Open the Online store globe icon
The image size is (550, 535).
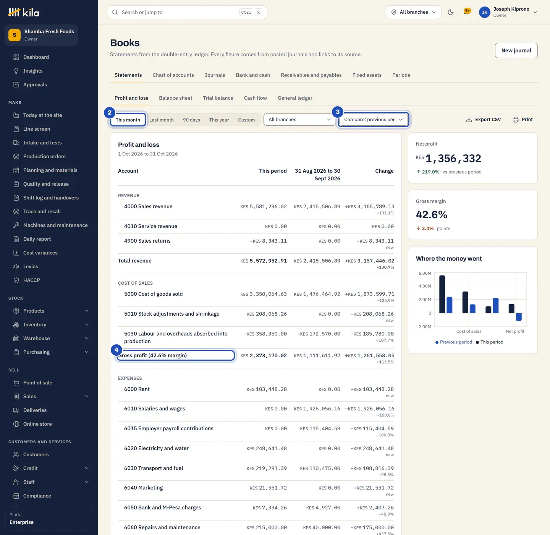[x=16, y=424]
